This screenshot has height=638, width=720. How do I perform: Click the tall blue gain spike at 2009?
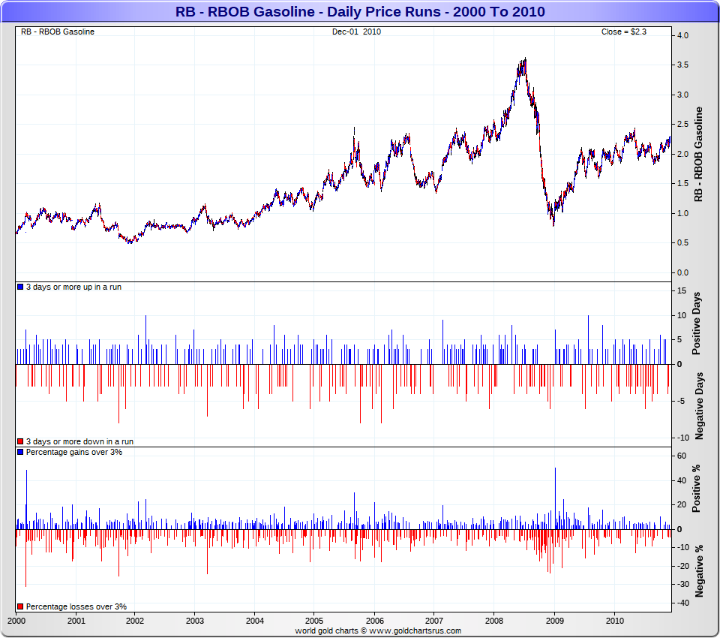pos(555,498)
